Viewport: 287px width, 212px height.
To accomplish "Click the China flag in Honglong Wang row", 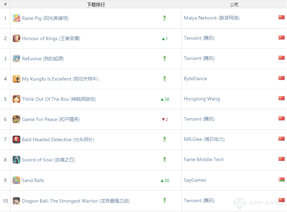I will point(281,98).
